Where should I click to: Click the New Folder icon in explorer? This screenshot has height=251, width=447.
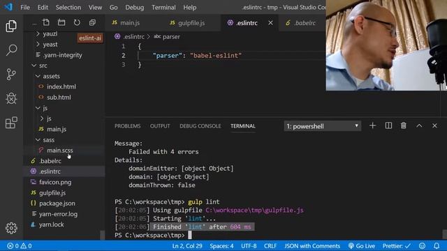click(61, 22)
